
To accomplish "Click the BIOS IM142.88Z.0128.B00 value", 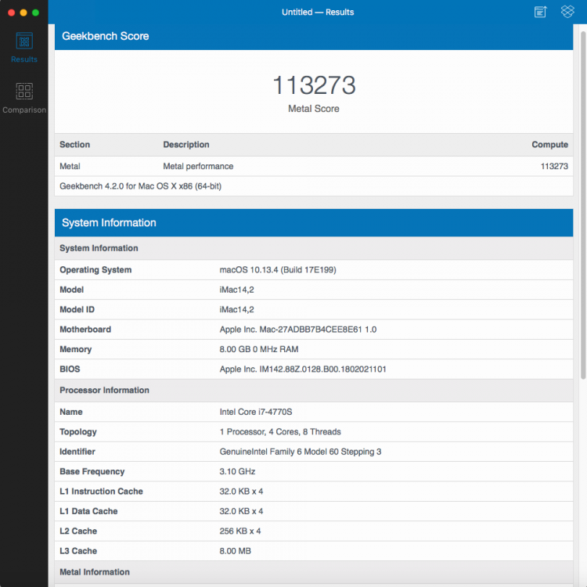I will tap(302, 369).
